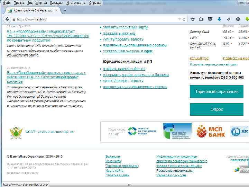The height and width of the screenshot is (187, 249).
Task: Open downloads with the blue arrow icon
Action: pos(219,19)
